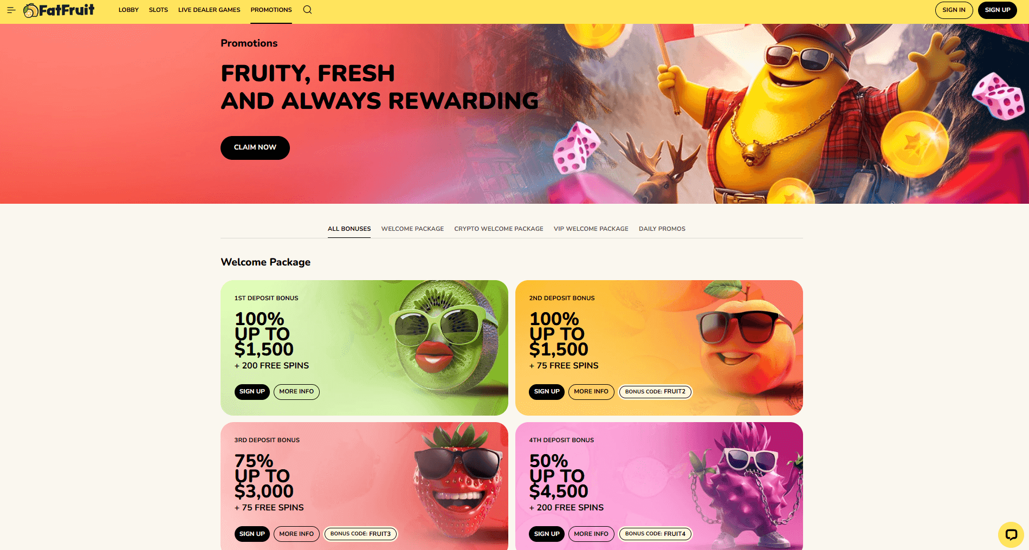Open the Slots menu item

(158, 10)
